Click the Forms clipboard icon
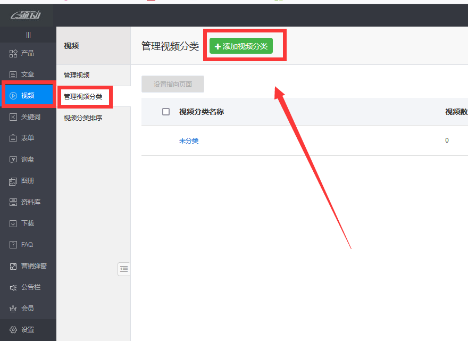Screen dimensions: 468x341 tap(13, 138)
